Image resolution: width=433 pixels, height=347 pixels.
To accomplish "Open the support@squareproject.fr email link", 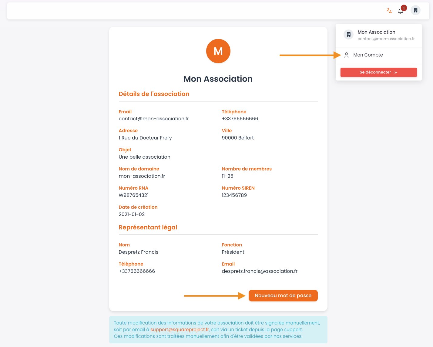I will 180,330.
